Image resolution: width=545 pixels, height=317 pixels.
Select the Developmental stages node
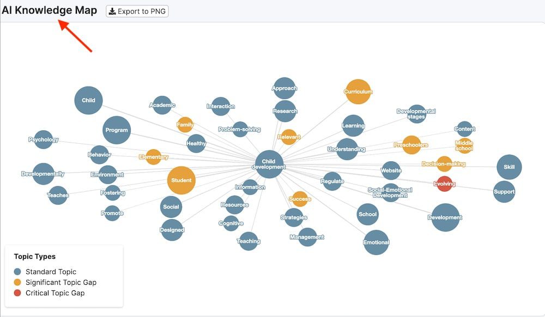tap(416, 114)
